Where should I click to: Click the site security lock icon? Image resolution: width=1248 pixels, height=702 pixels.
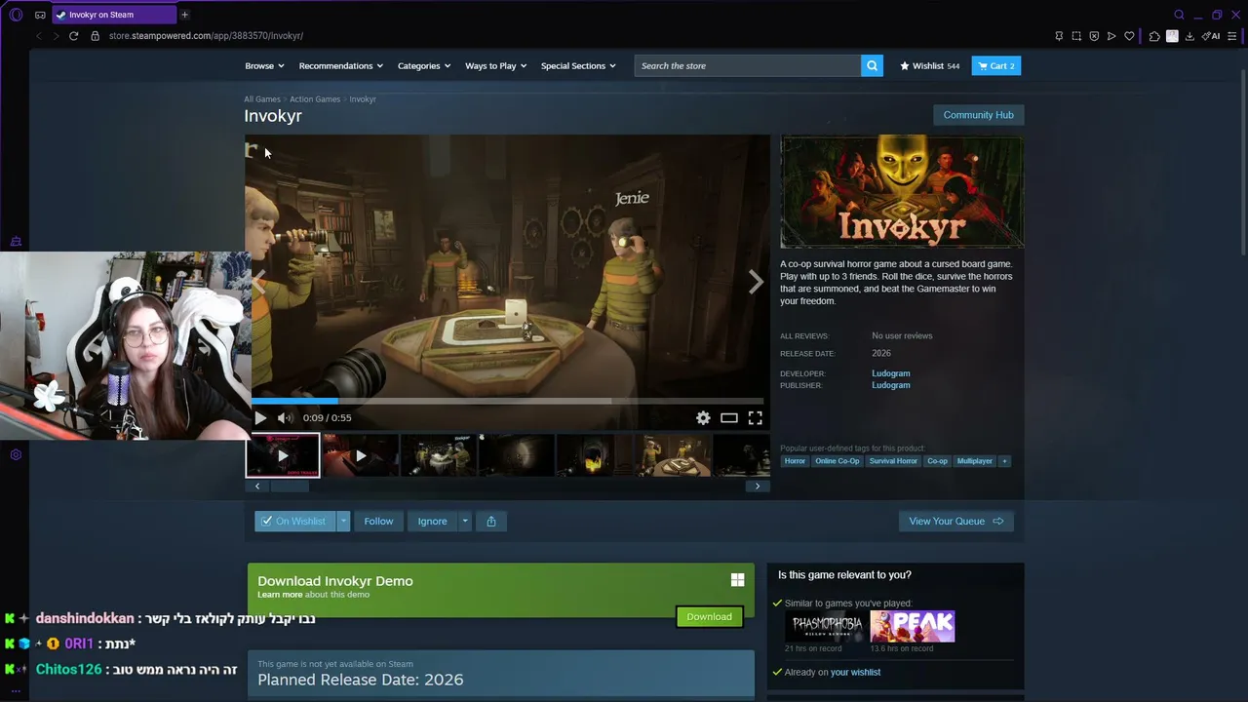pyautogui.click(x=95, y=36)
